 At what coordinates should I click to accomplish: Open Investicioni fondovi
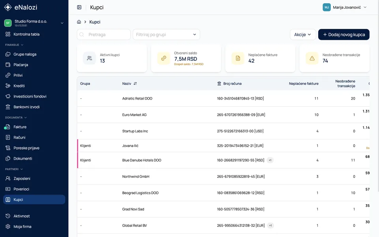click(x=34, y=96)
